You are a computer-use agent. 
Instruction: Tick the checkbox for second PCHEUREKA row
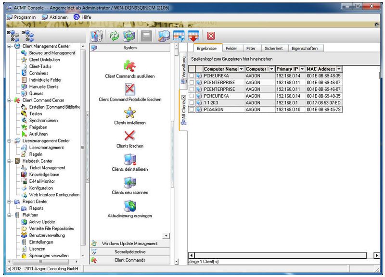(192, 96)
